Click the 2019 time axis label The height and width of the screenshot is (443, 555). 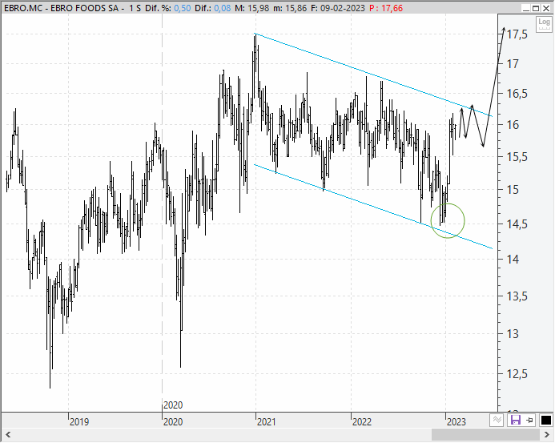tap(79, 422)
